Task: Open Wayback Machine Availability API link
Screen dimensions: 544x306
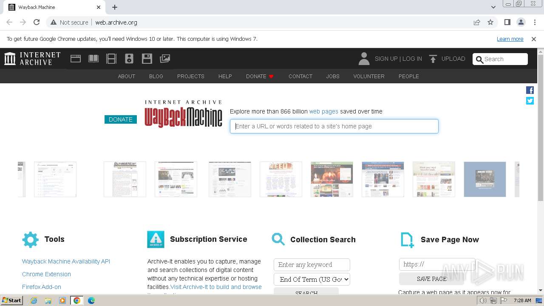Action: tap(66, 261)
